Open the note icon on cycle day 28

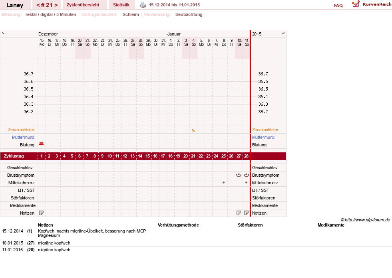point(246,213)
